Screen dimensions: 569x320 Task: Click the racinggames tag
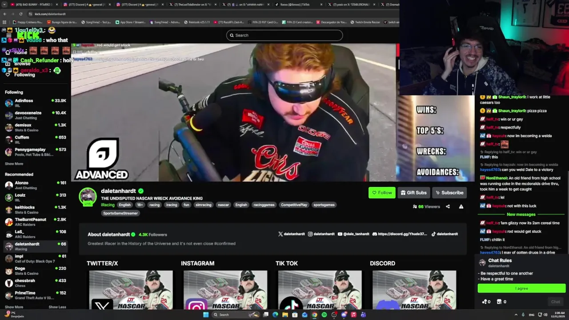tap(264, 205)
